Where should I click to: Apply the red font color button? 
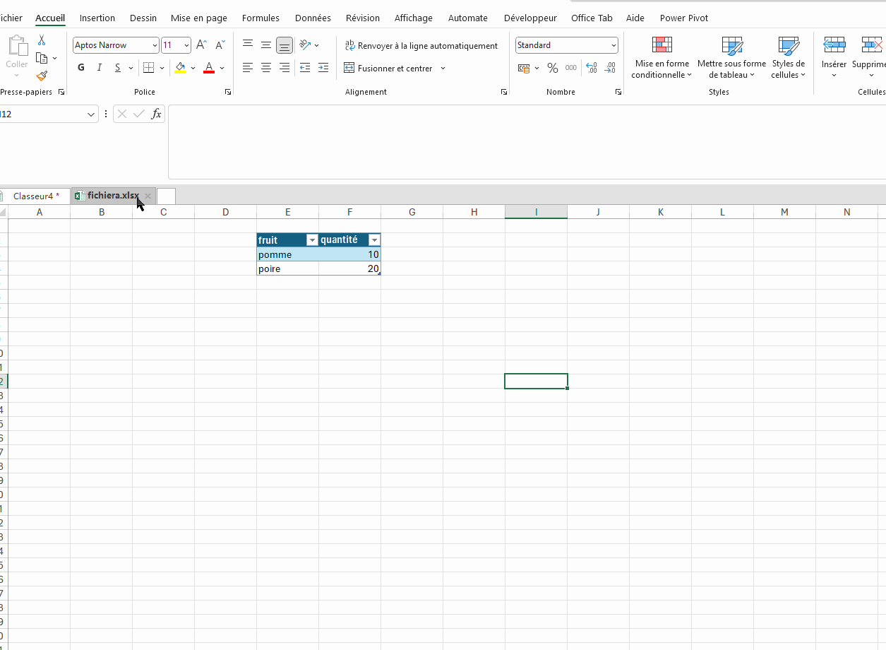pyautogui.click(x=208, y=68)
